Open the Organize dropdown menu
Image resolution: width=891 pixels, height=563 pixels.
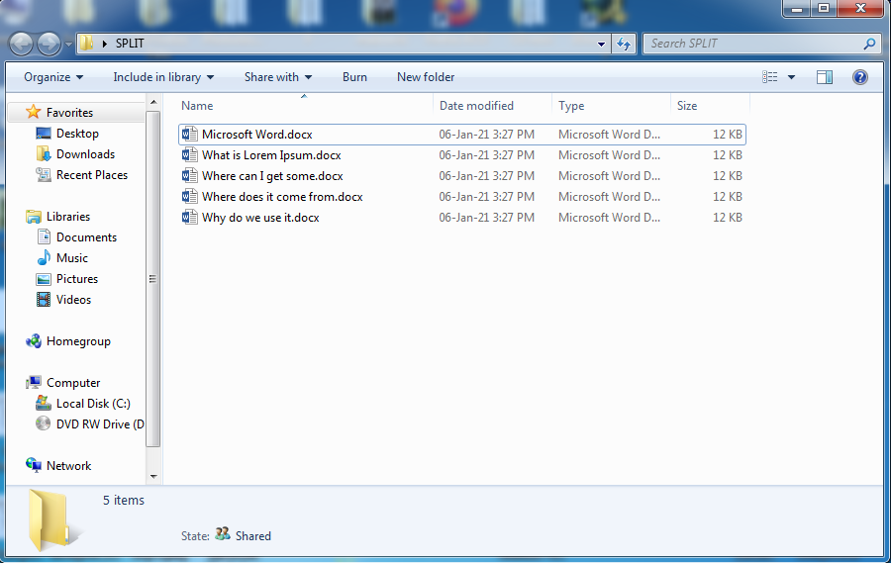(x=53, y=77)
